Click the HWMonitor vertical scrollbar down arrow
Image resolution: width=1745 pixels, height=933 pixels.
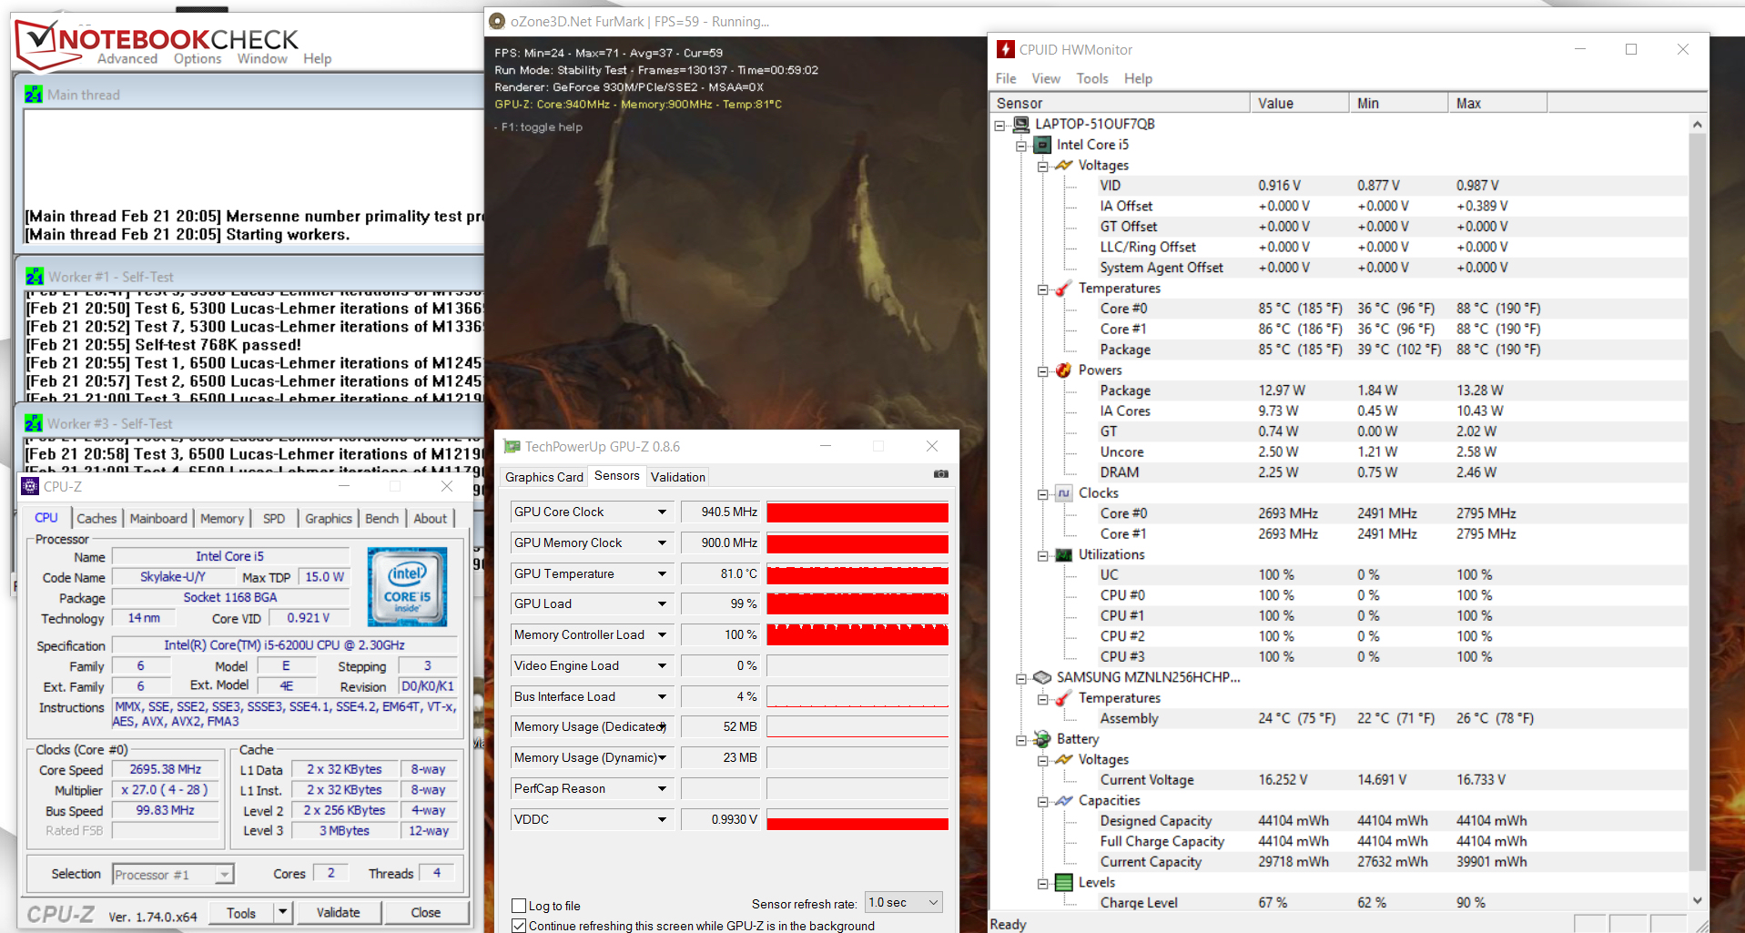pos(1697,900)
